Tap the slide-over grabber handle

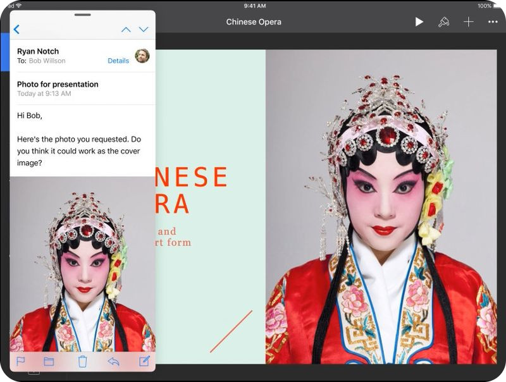[83, 14]
